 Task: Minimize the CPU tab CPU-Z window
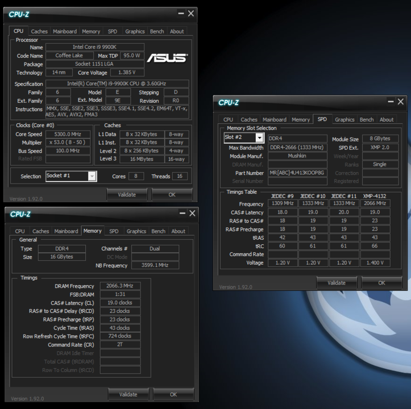[x=181, y=13]
